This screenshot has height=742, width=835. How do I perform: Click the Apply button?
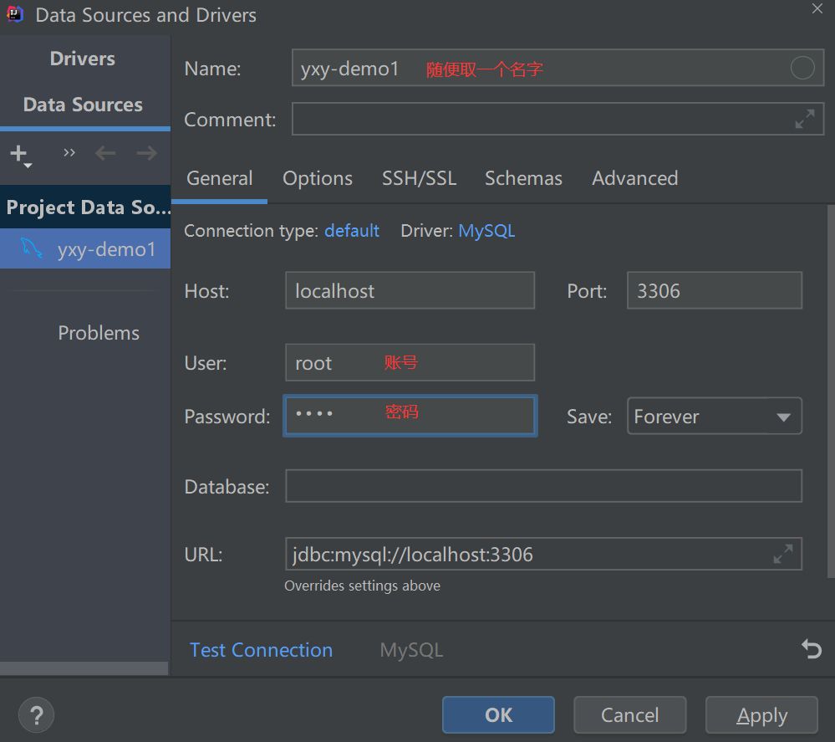(x=761, y=715)
